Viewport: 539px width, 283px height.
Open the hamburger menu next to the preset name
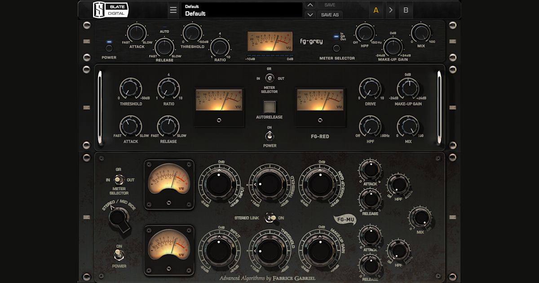pos(173,9)
